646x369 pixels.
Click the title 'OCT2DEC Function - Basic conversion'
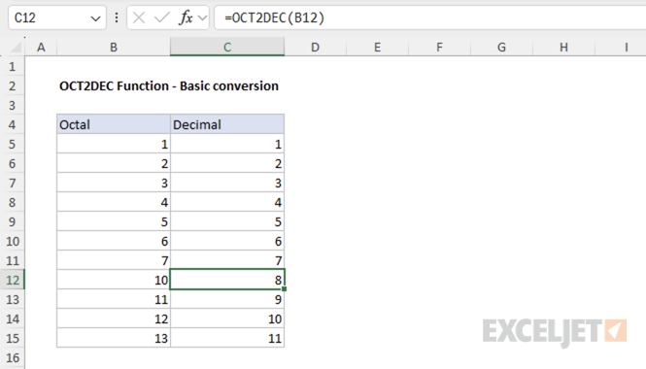169,85
